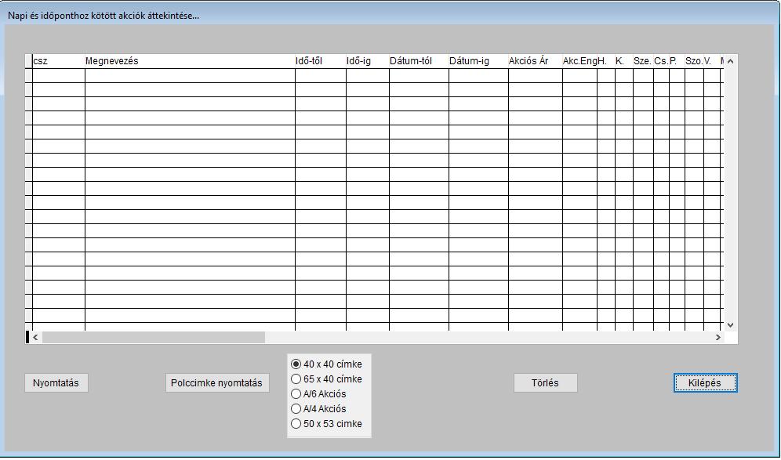Click the first empty Megnevezés cell
Image resolution: width=781 pixels, height=460 pixels.
[190, 76]
